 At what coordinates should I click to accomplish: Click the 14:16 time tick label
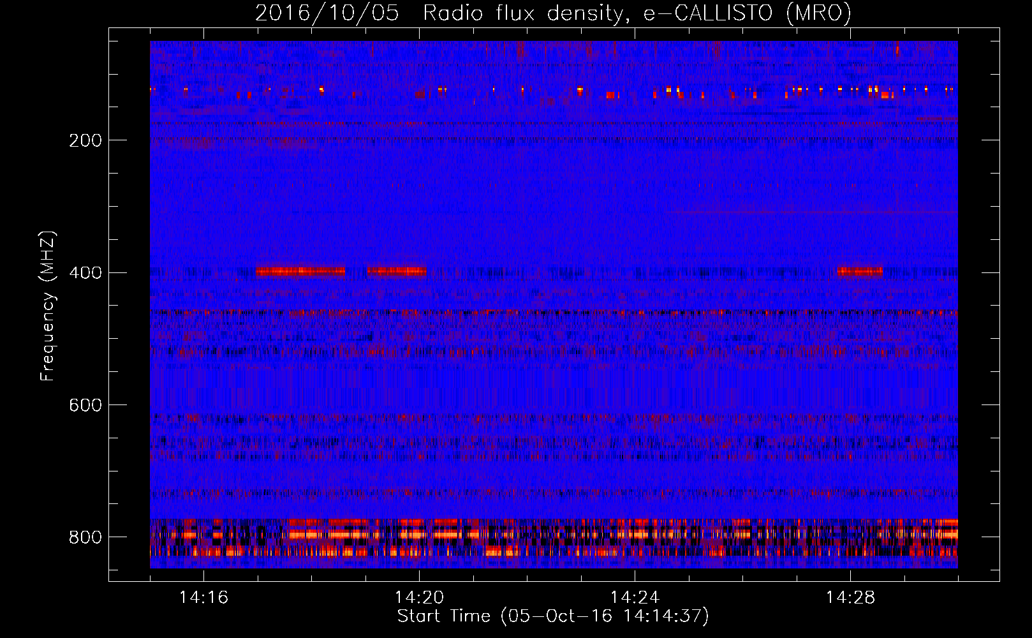click(x=204, y=598)
